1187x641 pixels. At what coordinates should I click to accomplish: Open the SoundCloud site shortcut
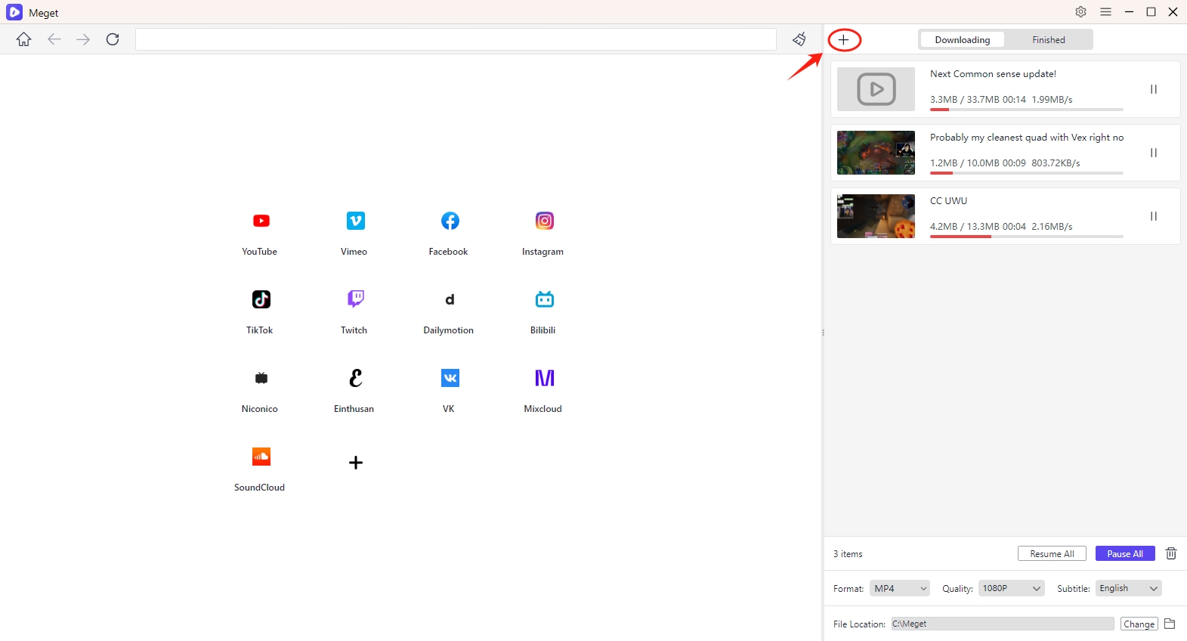(261, 469)
